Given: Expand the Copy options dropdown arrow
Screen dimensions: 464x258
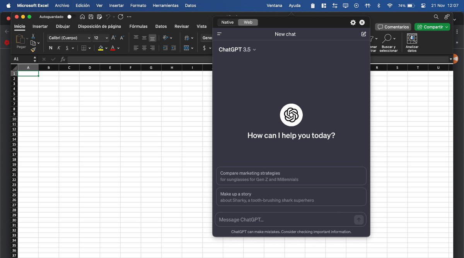Looking at the screenshot, I should (38, 43).
